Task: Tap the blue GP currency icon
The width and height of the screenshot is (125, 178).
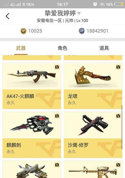Action: 81,31
